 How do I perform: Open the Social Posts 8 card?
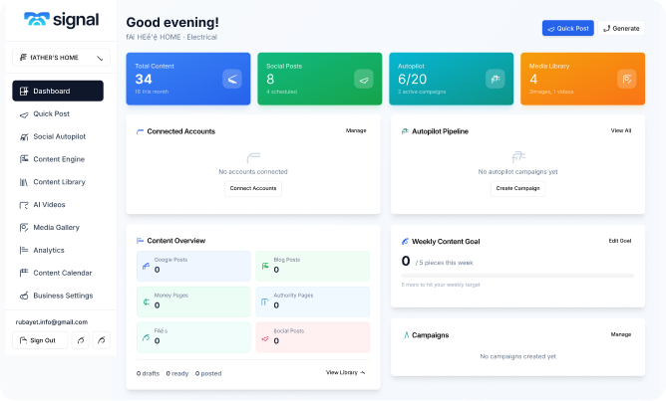[x=320, y=79]
